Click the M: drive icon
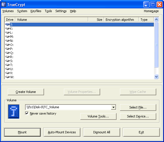This screenshot has width=164, height=142. [x=7, y=37]
